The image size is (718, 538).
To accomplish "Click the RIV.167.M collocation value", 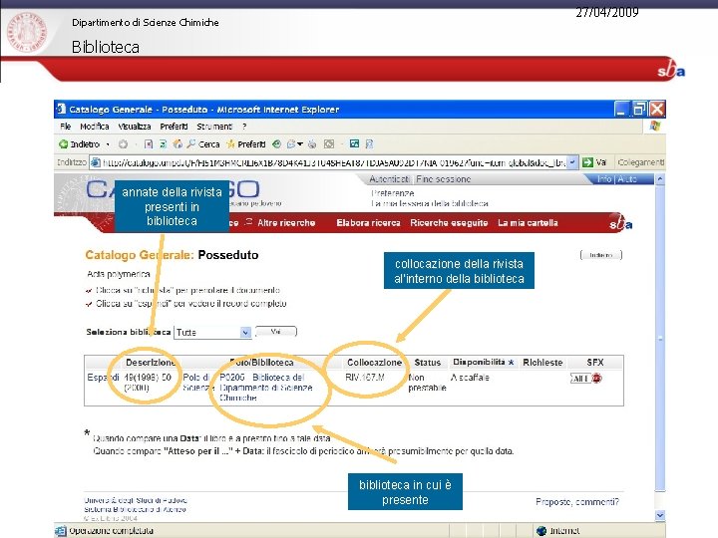I will click(x=365, y=378).
